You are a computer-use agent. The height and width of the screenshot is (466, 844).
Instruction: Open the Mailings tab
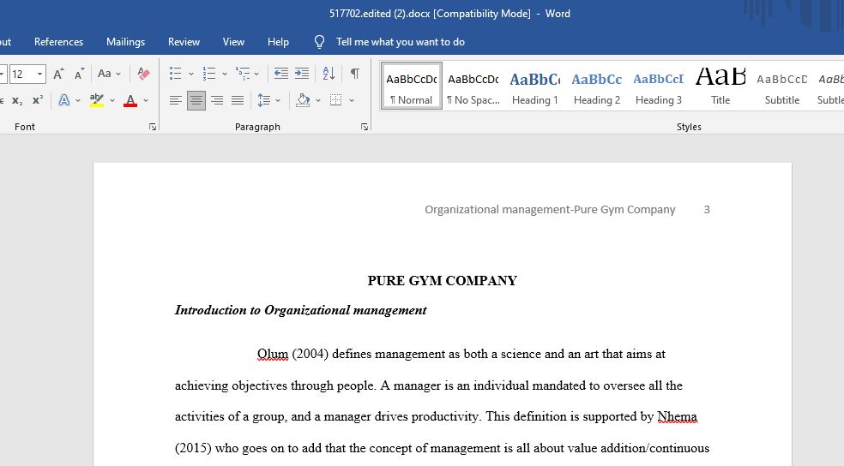tap(125, 42)
